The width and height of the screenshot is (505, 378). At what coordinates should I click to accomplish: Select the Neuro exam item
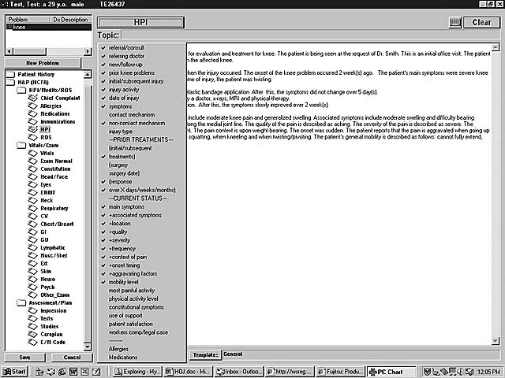click(47, 279)
